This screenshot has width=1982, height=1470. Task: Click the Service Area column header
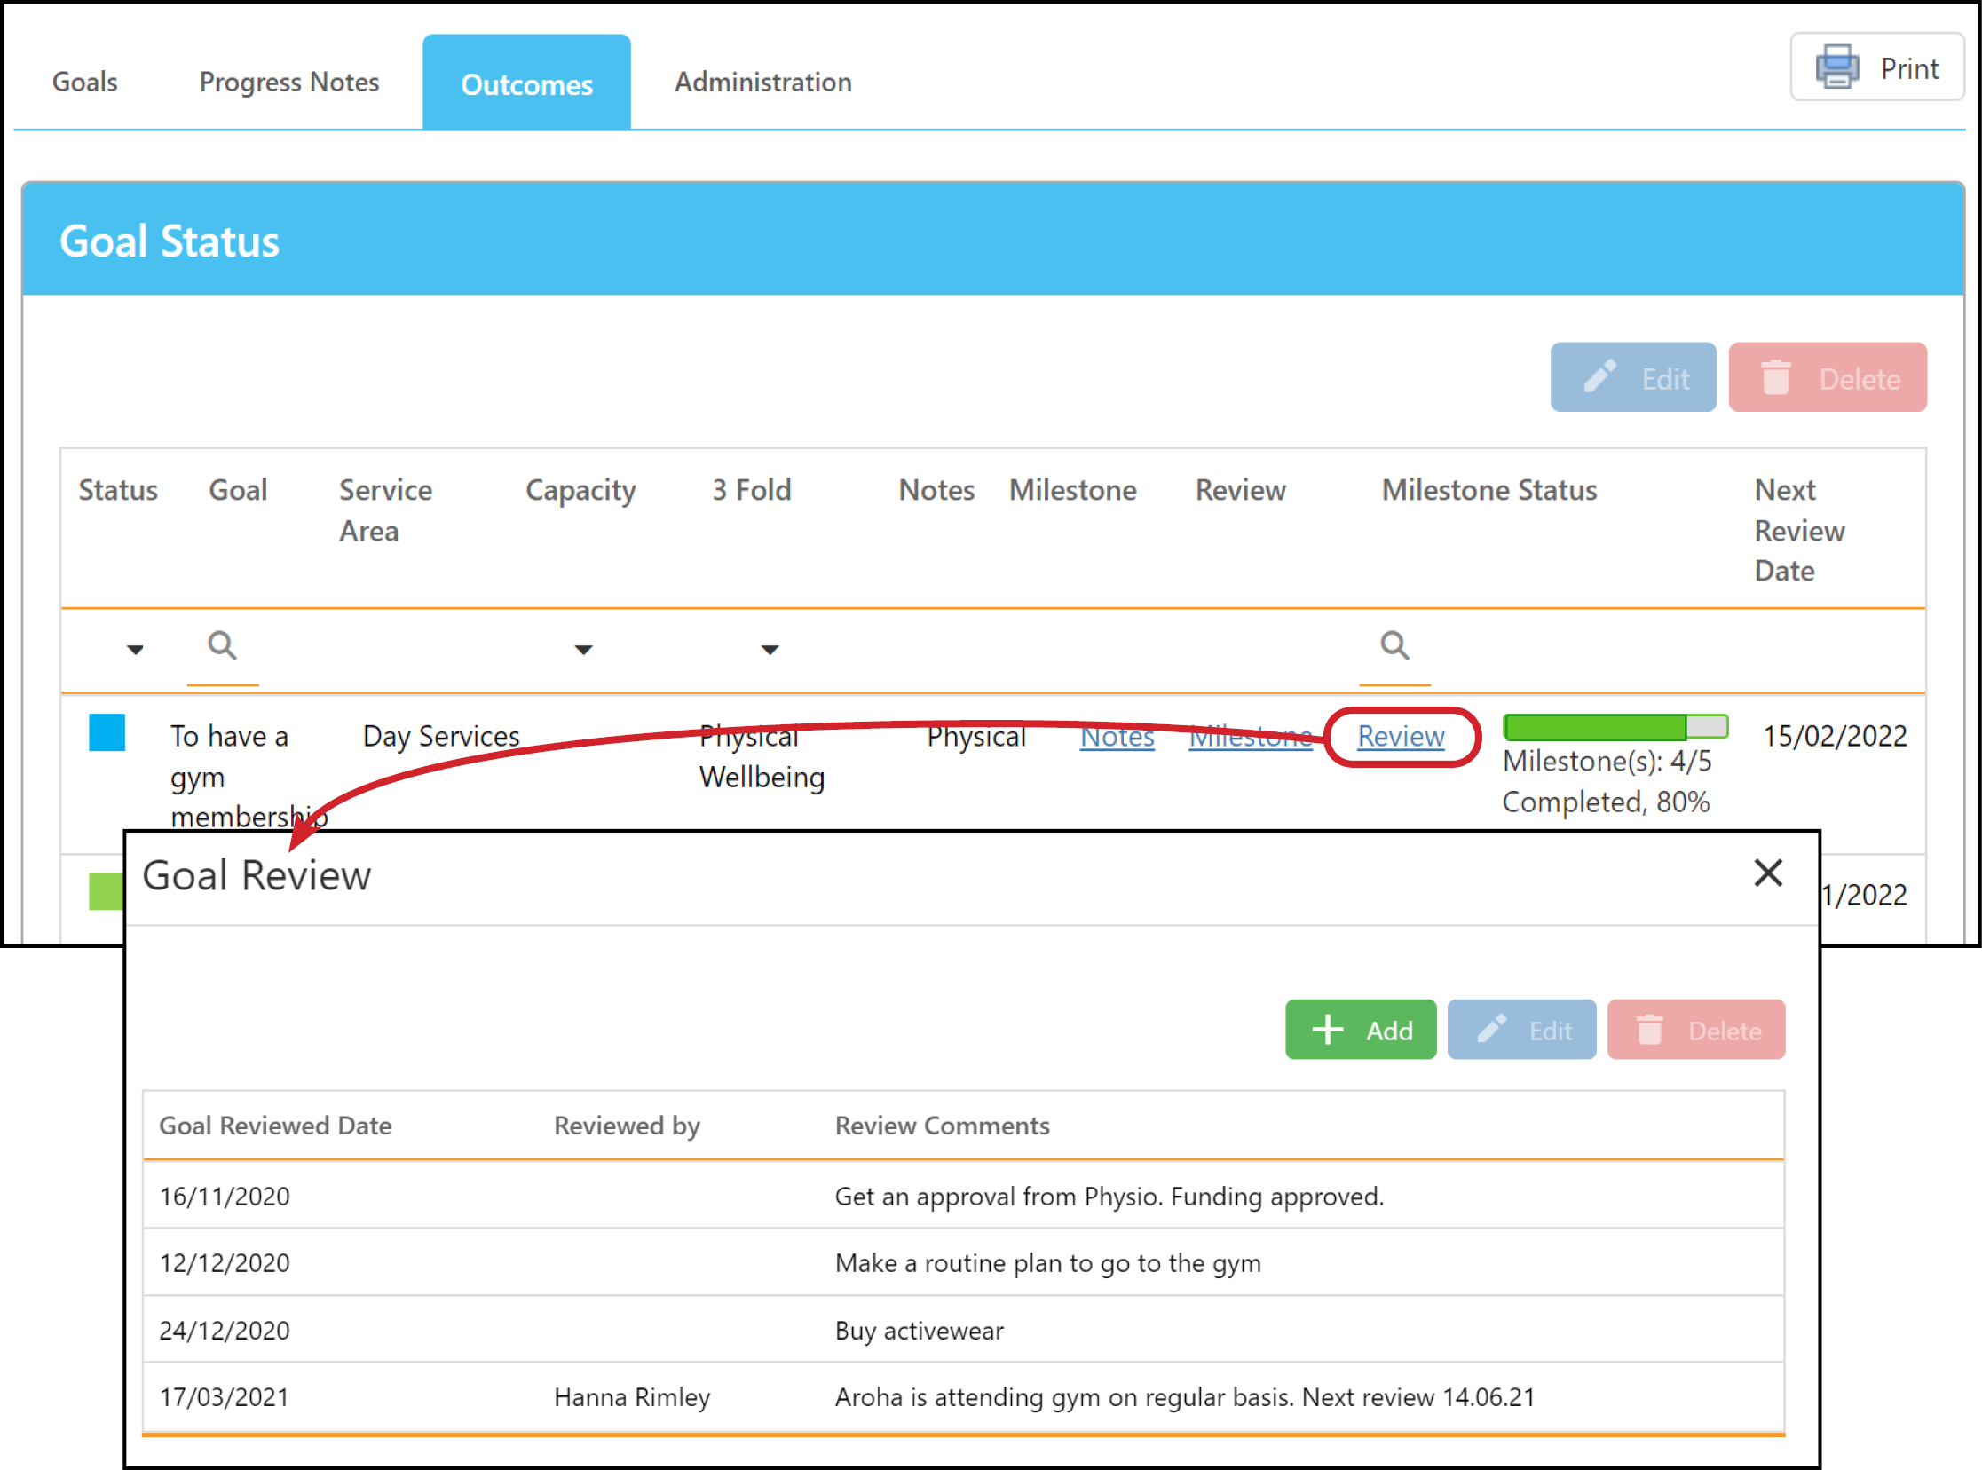coord(385,510)
